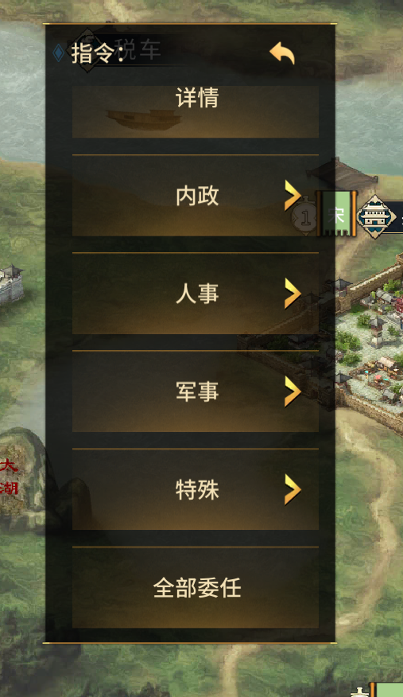Screen dimensions: 403x697
Task: Choose the 特殊 command entry
Action: pos(196,489)
